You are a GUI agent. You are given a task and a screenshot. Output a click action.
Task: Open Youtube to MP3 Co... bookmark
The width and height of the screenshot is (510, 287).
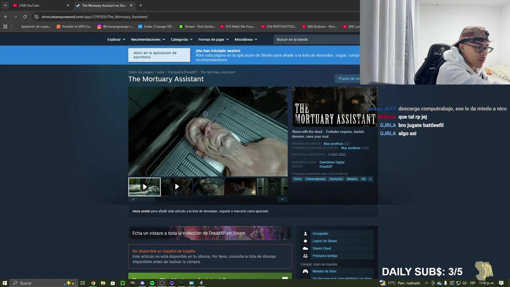coord(74,27)
